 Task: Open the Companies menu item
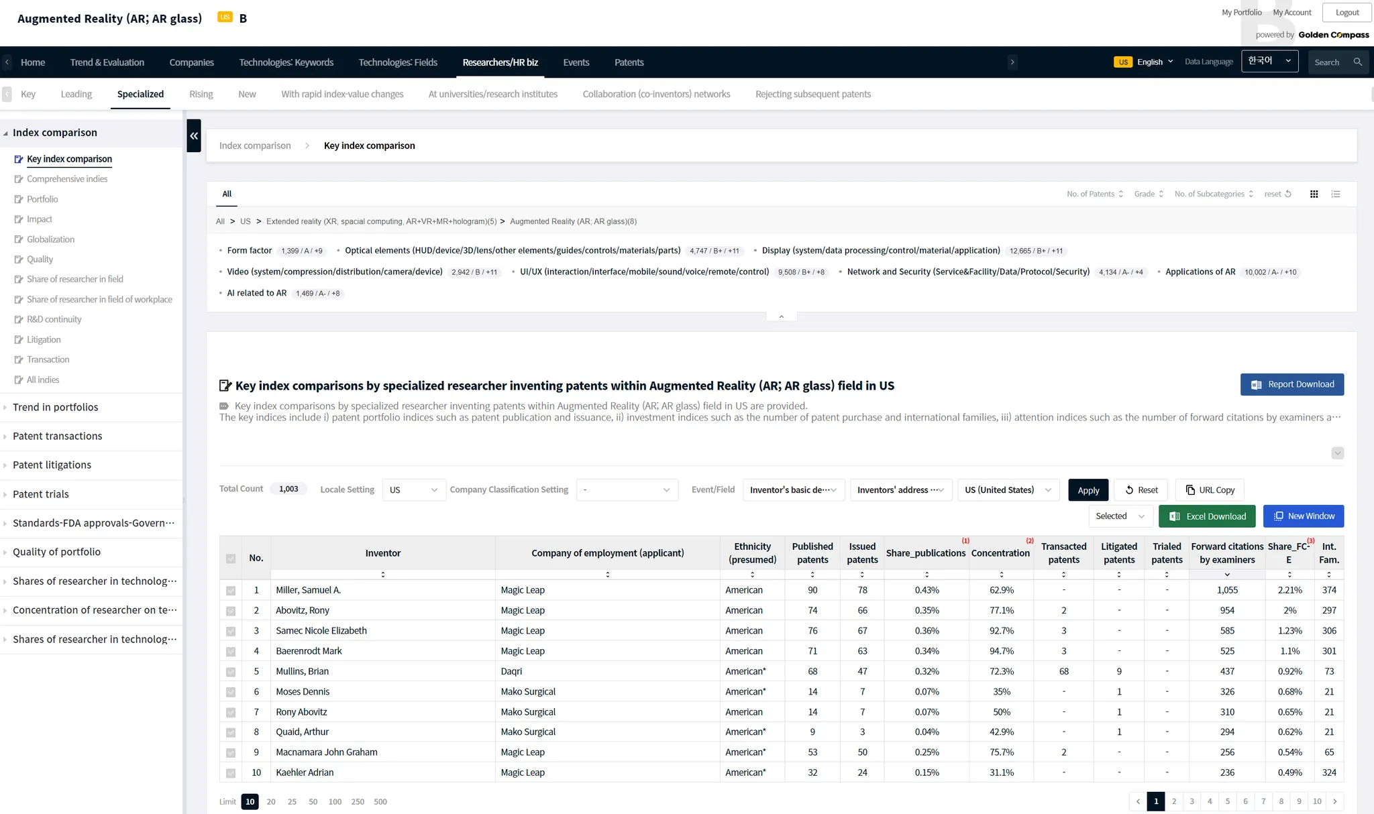(x=191, y=62)
